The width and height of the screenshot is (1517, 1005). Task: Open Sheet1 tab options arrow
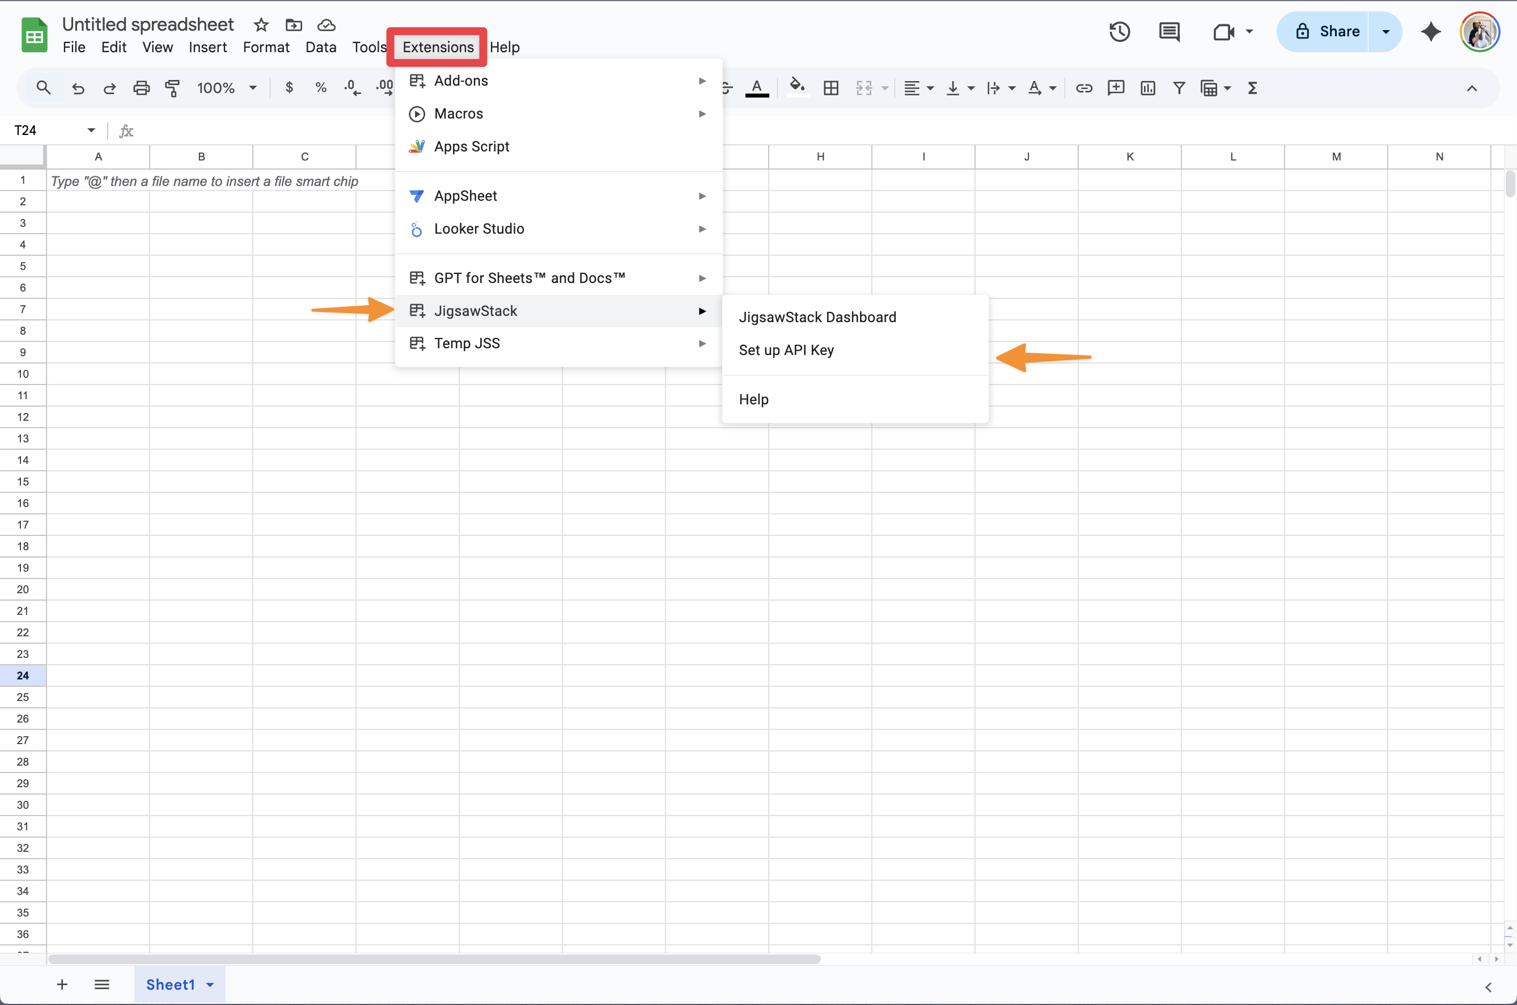click(210, 985)
